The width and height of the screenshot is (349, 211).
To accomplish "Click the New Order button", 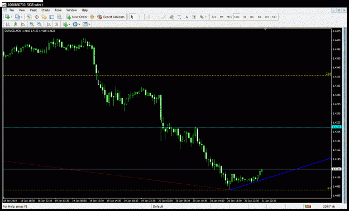I will click(77, 17).
